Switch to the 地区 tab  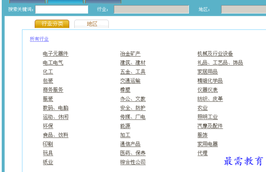tap(92, 24)
